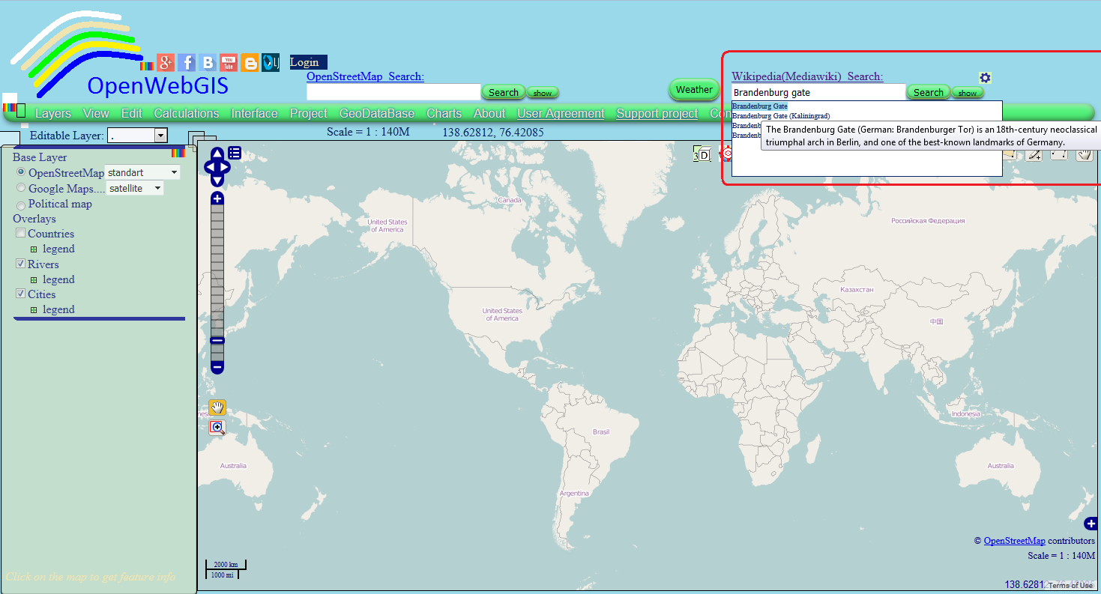Select the 3D view icon above the map
1101x594 pixels.
703,154
